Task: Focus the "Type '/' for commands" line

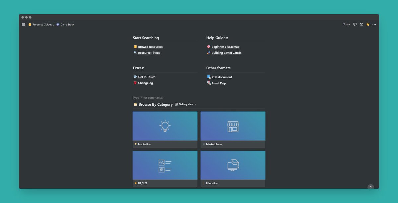Action: tap(199, 98)
